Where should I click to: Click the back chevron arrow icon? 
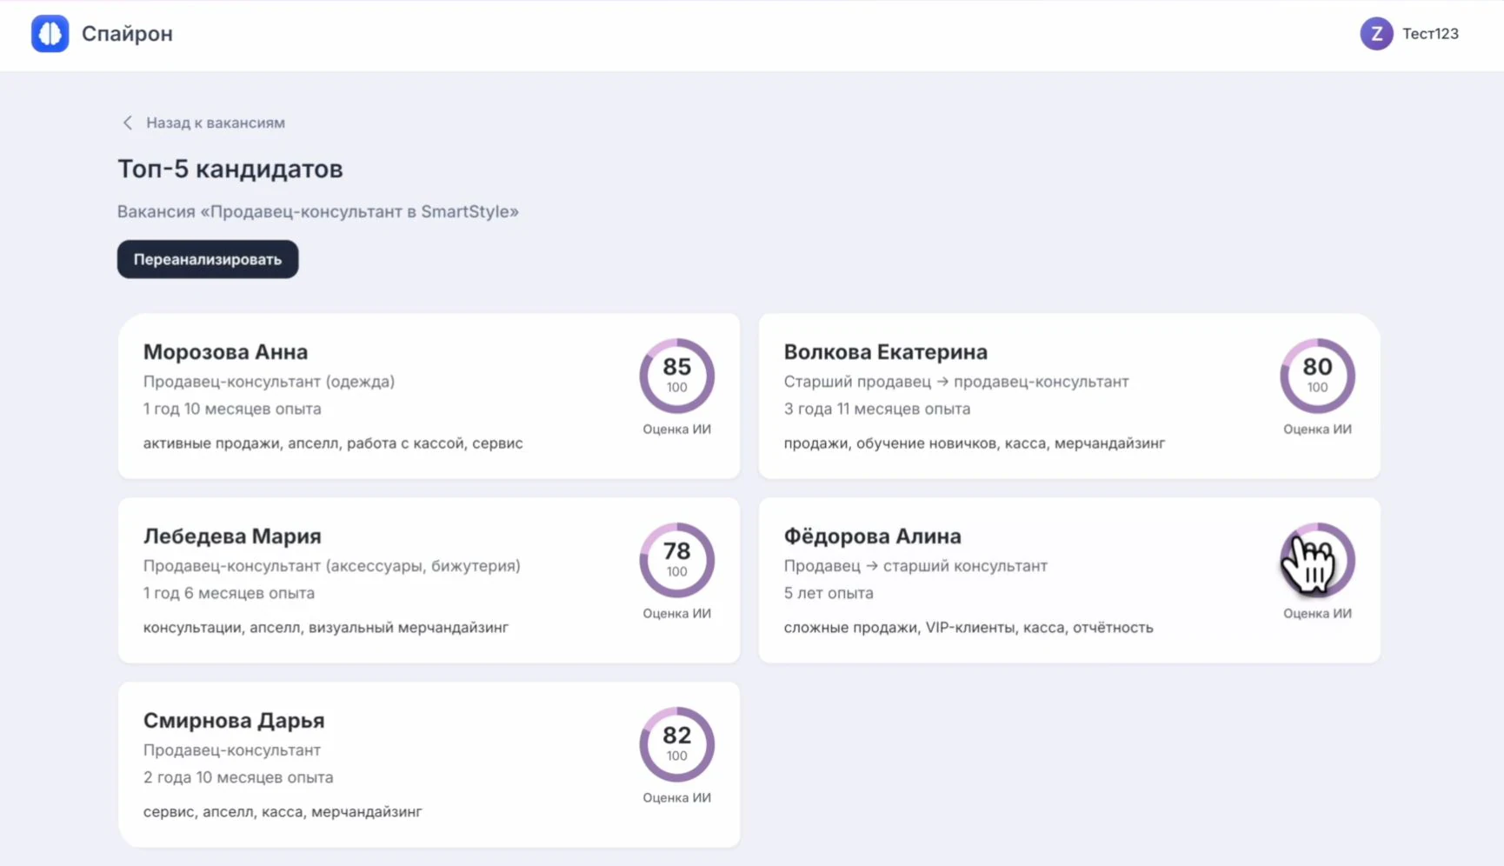tap(128, 123)
